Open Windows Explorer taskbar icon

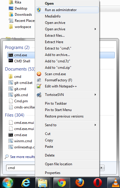[43, 183]
